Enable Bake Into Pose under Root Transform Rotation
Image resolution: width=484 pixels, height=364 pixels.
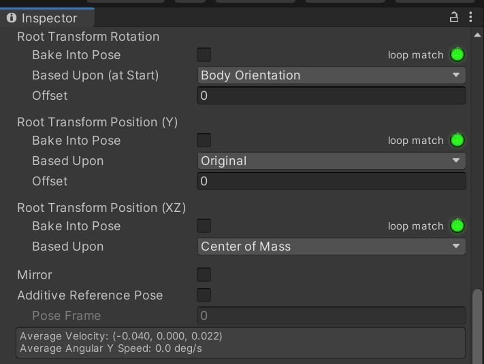point(204,55)
